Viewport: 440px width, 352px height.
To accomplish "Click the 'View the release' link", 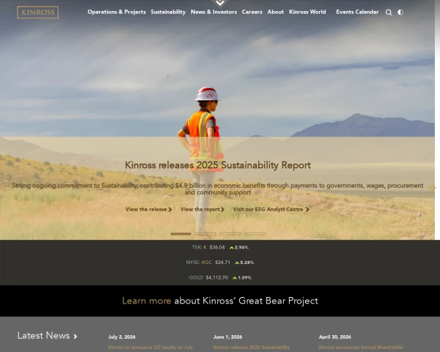I will [148, 210].
